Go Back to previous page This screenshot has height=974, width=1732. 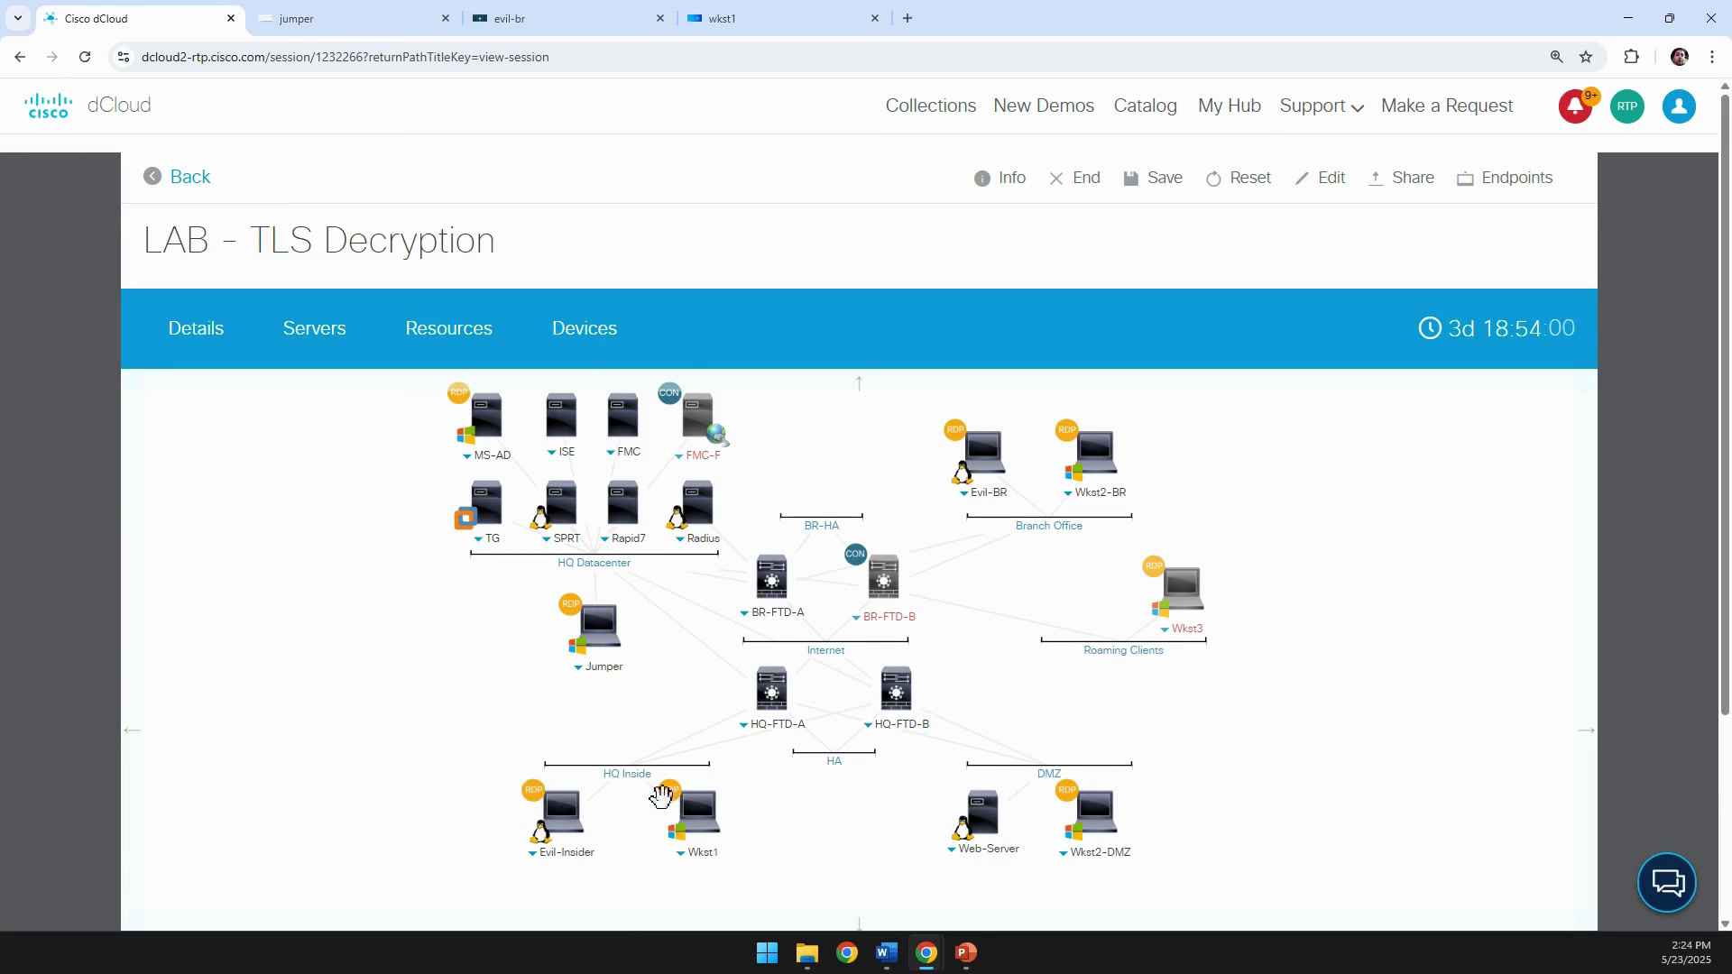point(177,177)
